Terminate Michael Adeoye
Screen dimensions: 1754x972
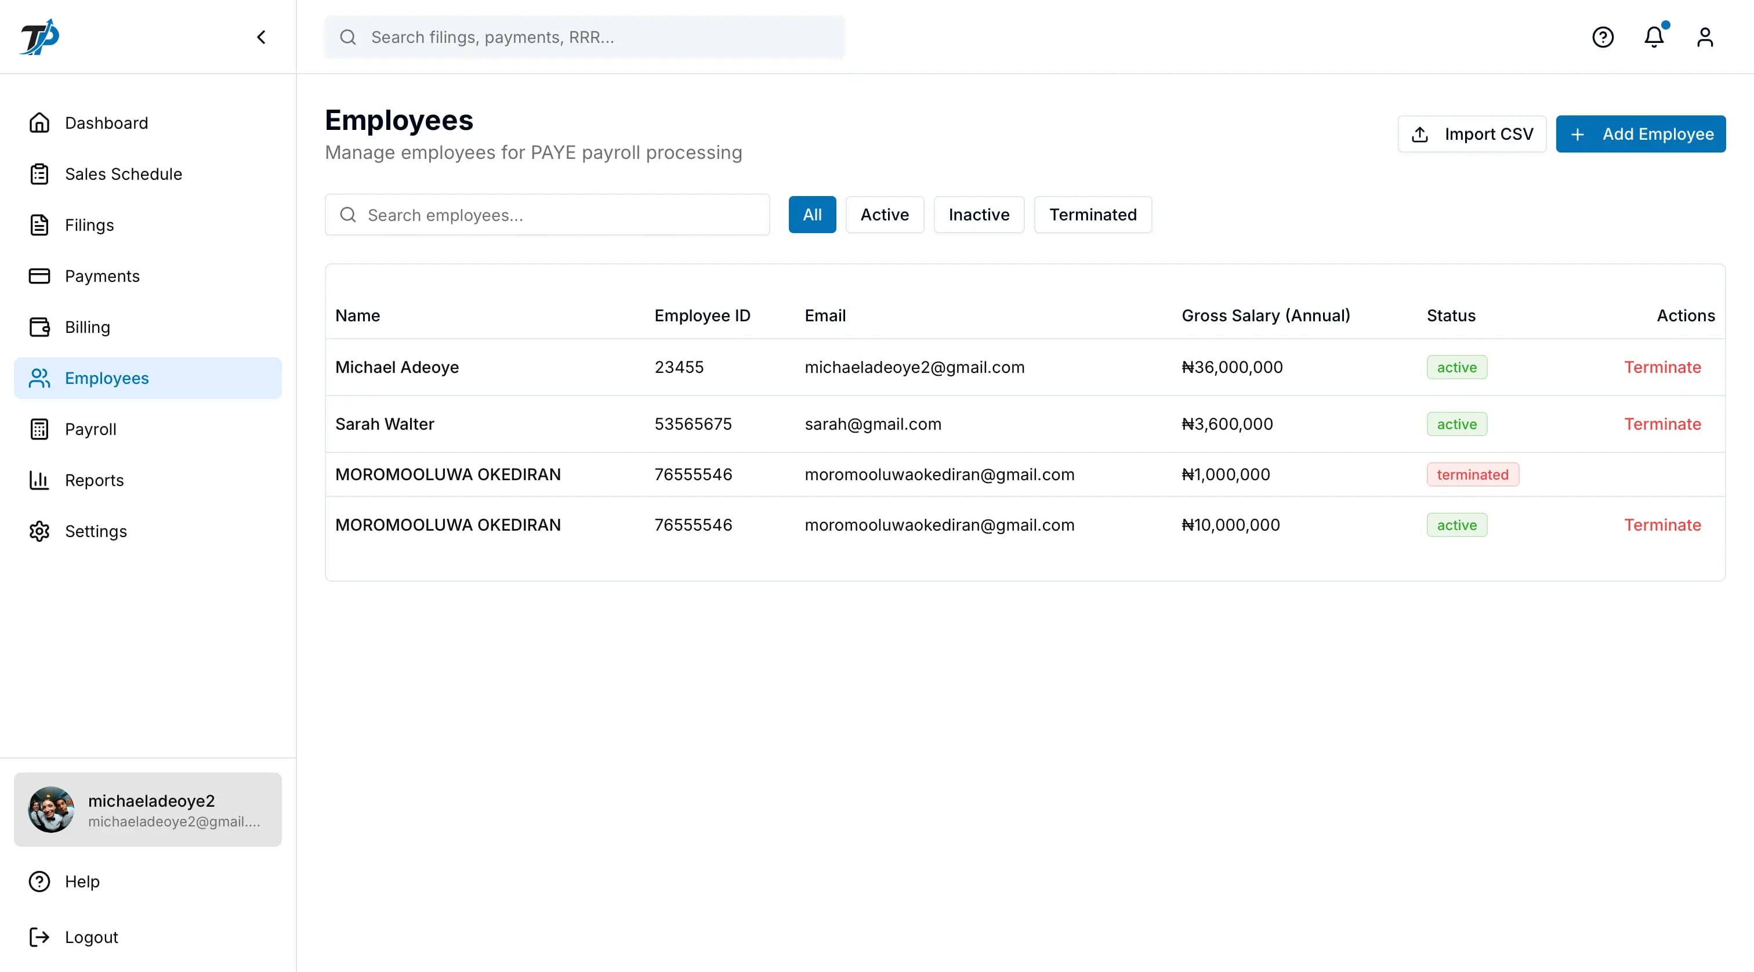click(x=1662, y=367)
